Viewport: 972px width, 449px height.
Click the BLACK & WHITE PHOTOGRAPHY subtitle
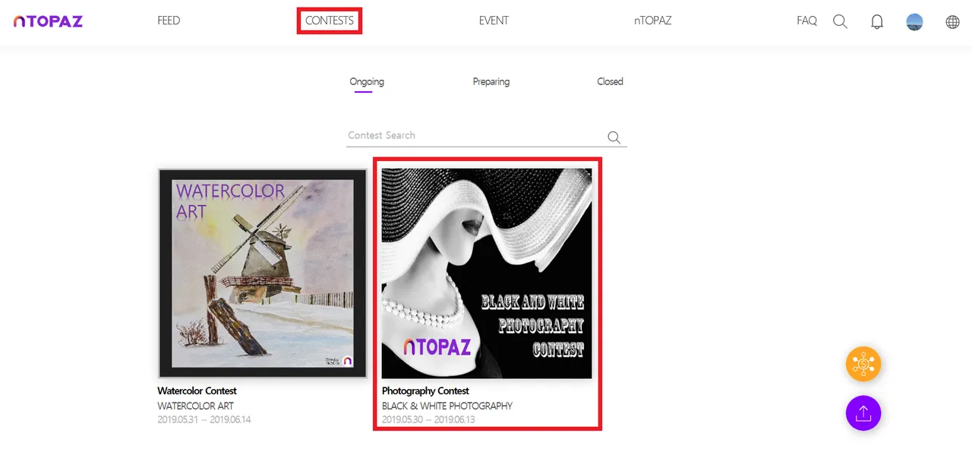click(x=447, y=406)
